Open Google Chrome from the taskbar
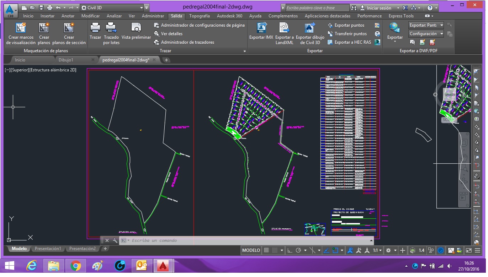488x277 pixels. [x=75, y=266]
